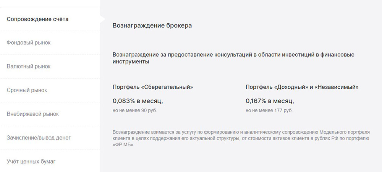382x172 pixels.
Task: Click the Вознаграждение брокера heading
Action: coord(152,26)
